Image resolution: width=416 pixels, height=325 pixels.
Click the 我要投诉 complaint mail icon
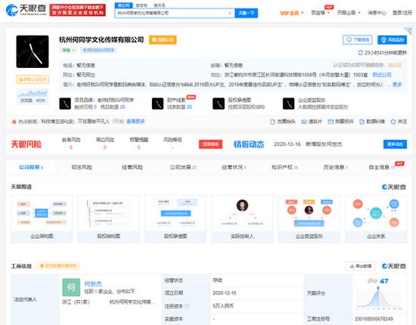click(331, 122)
